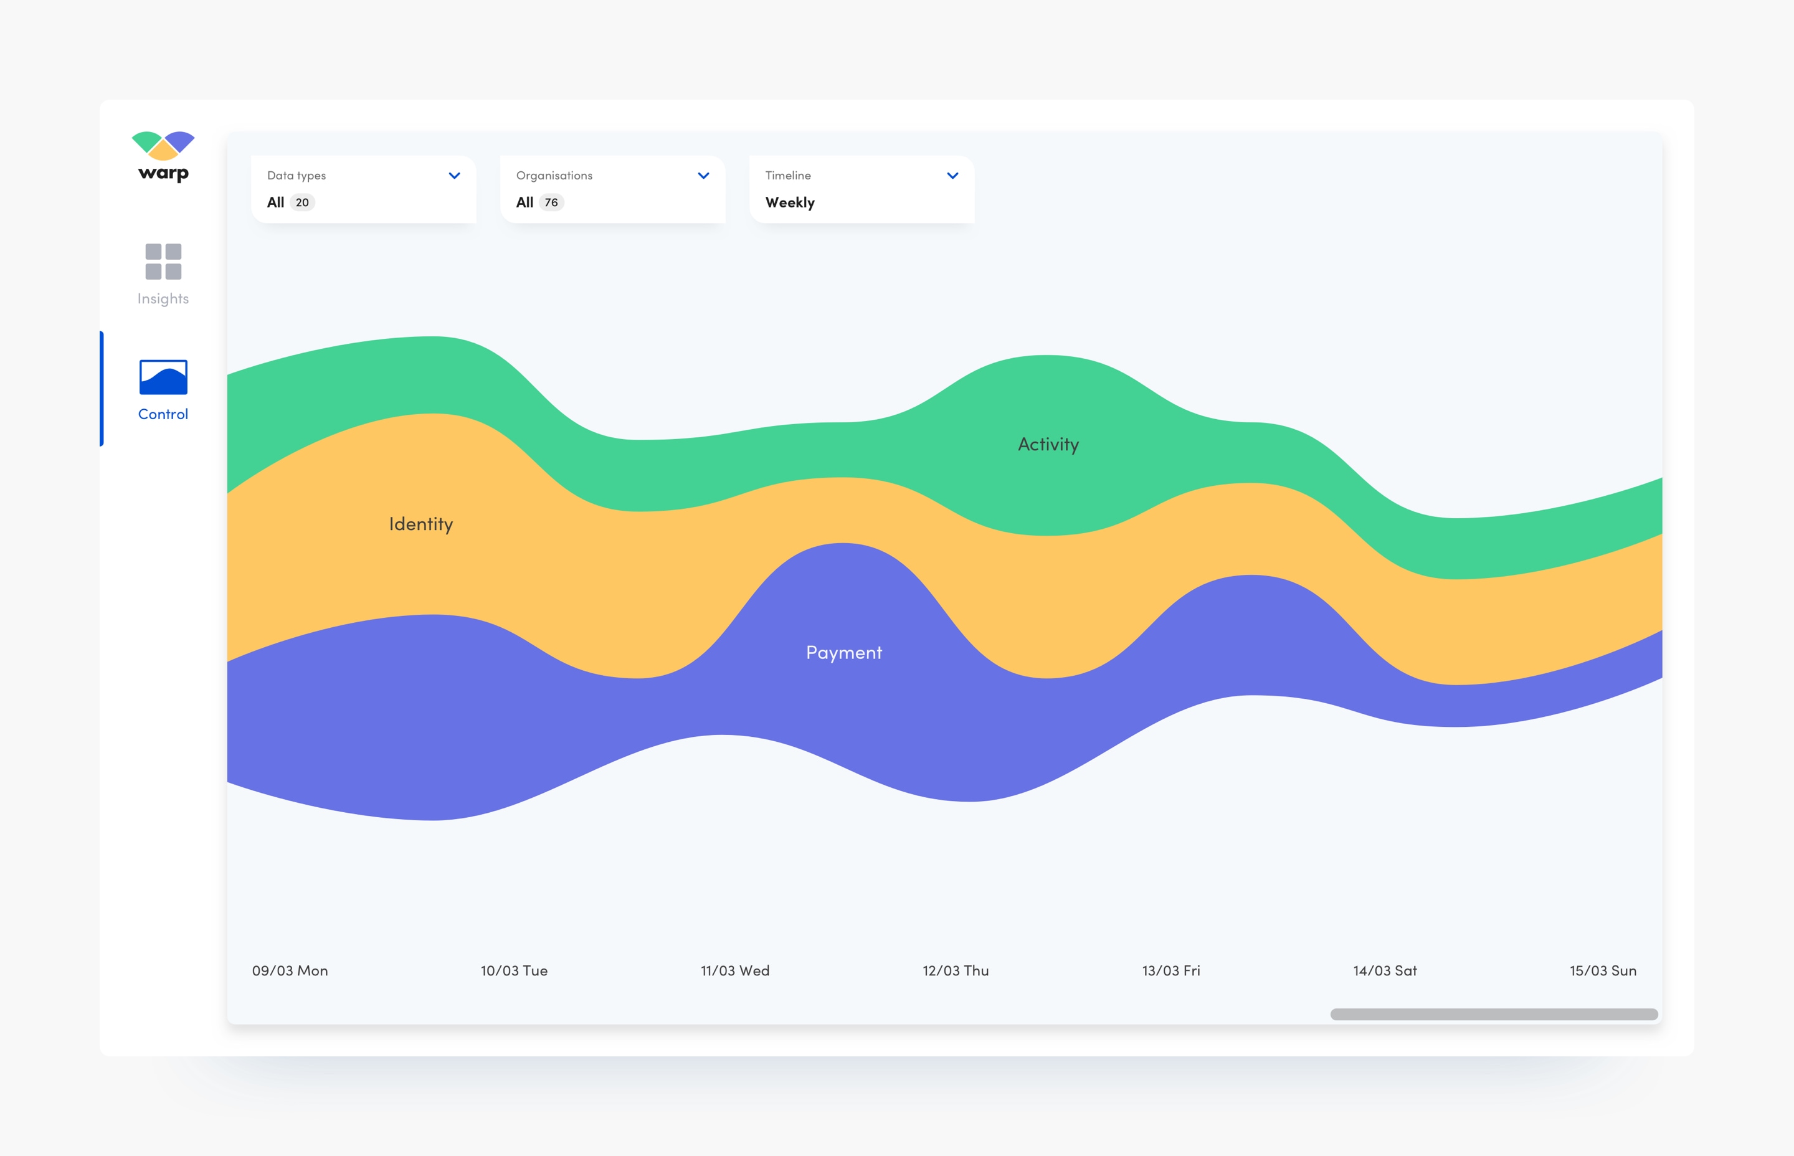Open the Insights panel
The height and width of the screenshot is (1156, 1794).
click(162, 275)
